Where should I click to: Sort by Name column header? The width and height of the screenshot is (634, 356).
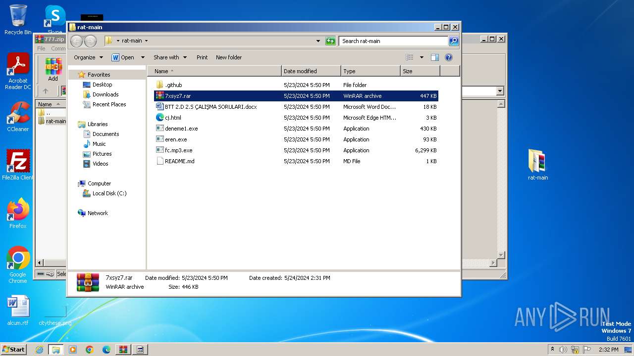click(214, 71)
